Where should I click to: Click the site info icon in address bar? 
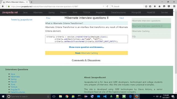(x=6, y=6)
